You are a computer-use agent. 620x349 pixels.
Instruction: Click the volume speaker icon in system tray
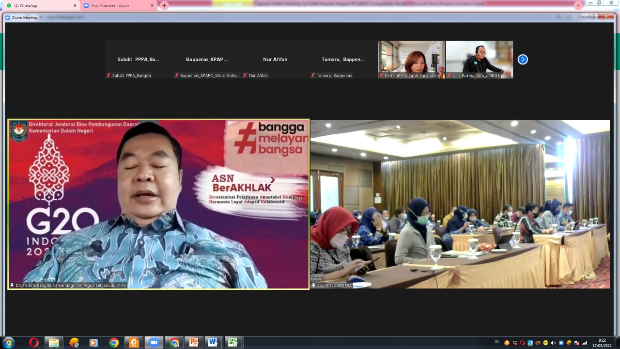pyautogui.click(x=554, y=343)
